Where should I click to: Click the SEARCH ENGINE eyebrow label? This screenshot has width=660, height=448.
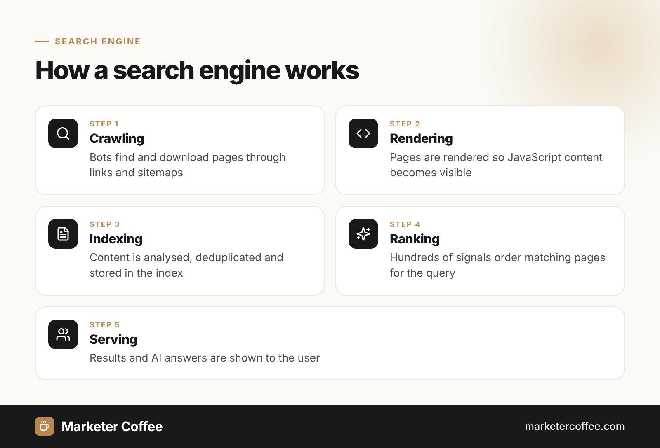click(x=98, y=42)
